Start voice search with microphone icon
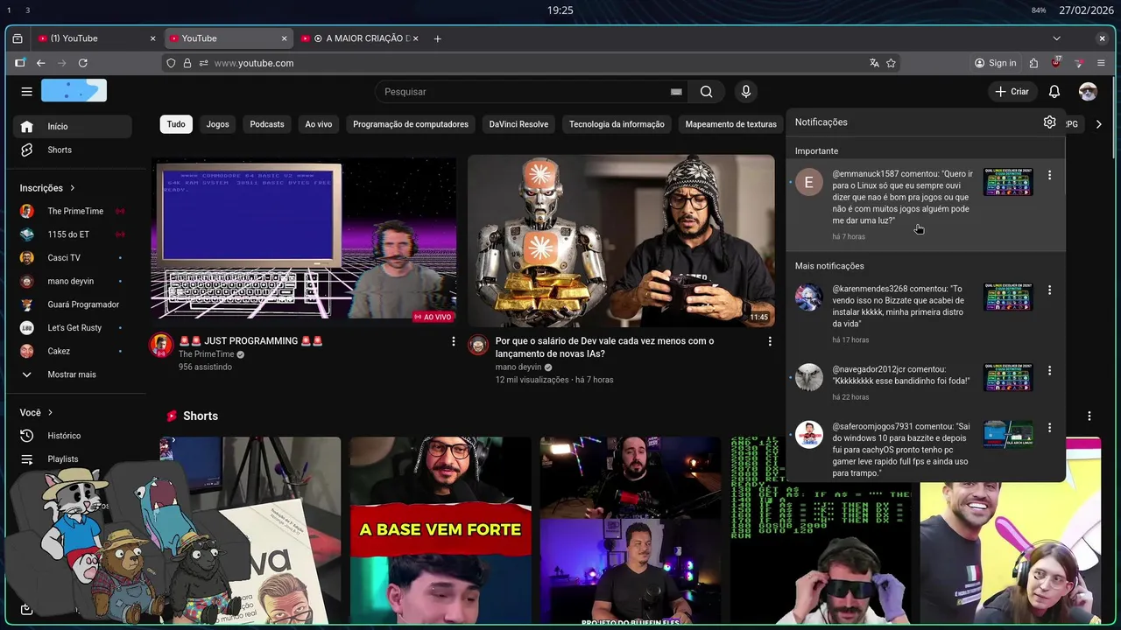 [x=746, y=91]
